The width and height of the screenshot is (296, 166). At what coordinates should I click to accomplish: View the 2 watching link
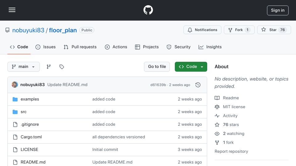(233, 134)
